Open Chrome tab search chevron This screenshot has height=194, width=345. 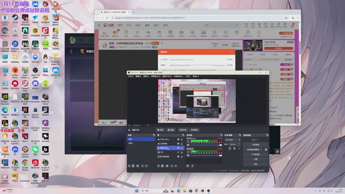click(x=97, y=12)
